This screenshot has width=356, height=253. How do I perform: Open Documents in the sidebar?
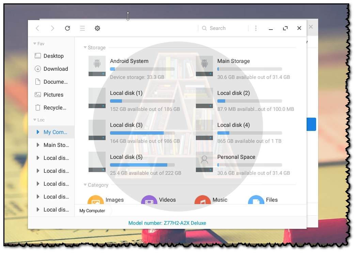(x=51, y=82)
